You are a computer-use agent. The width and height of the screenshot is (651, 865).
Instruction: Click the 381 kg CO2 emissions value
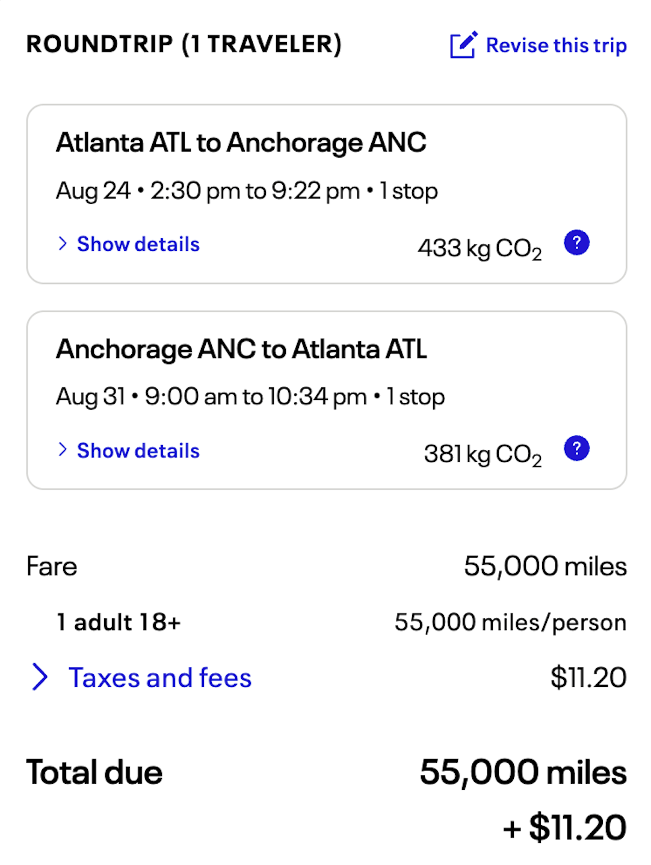point(483,454)
